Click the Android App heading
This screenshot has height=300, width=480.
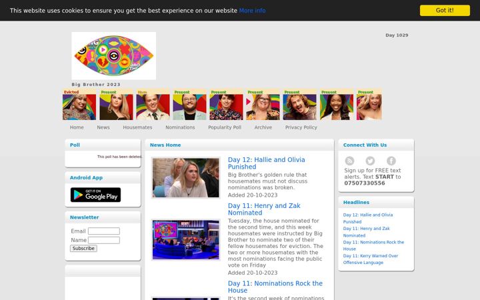86,177
